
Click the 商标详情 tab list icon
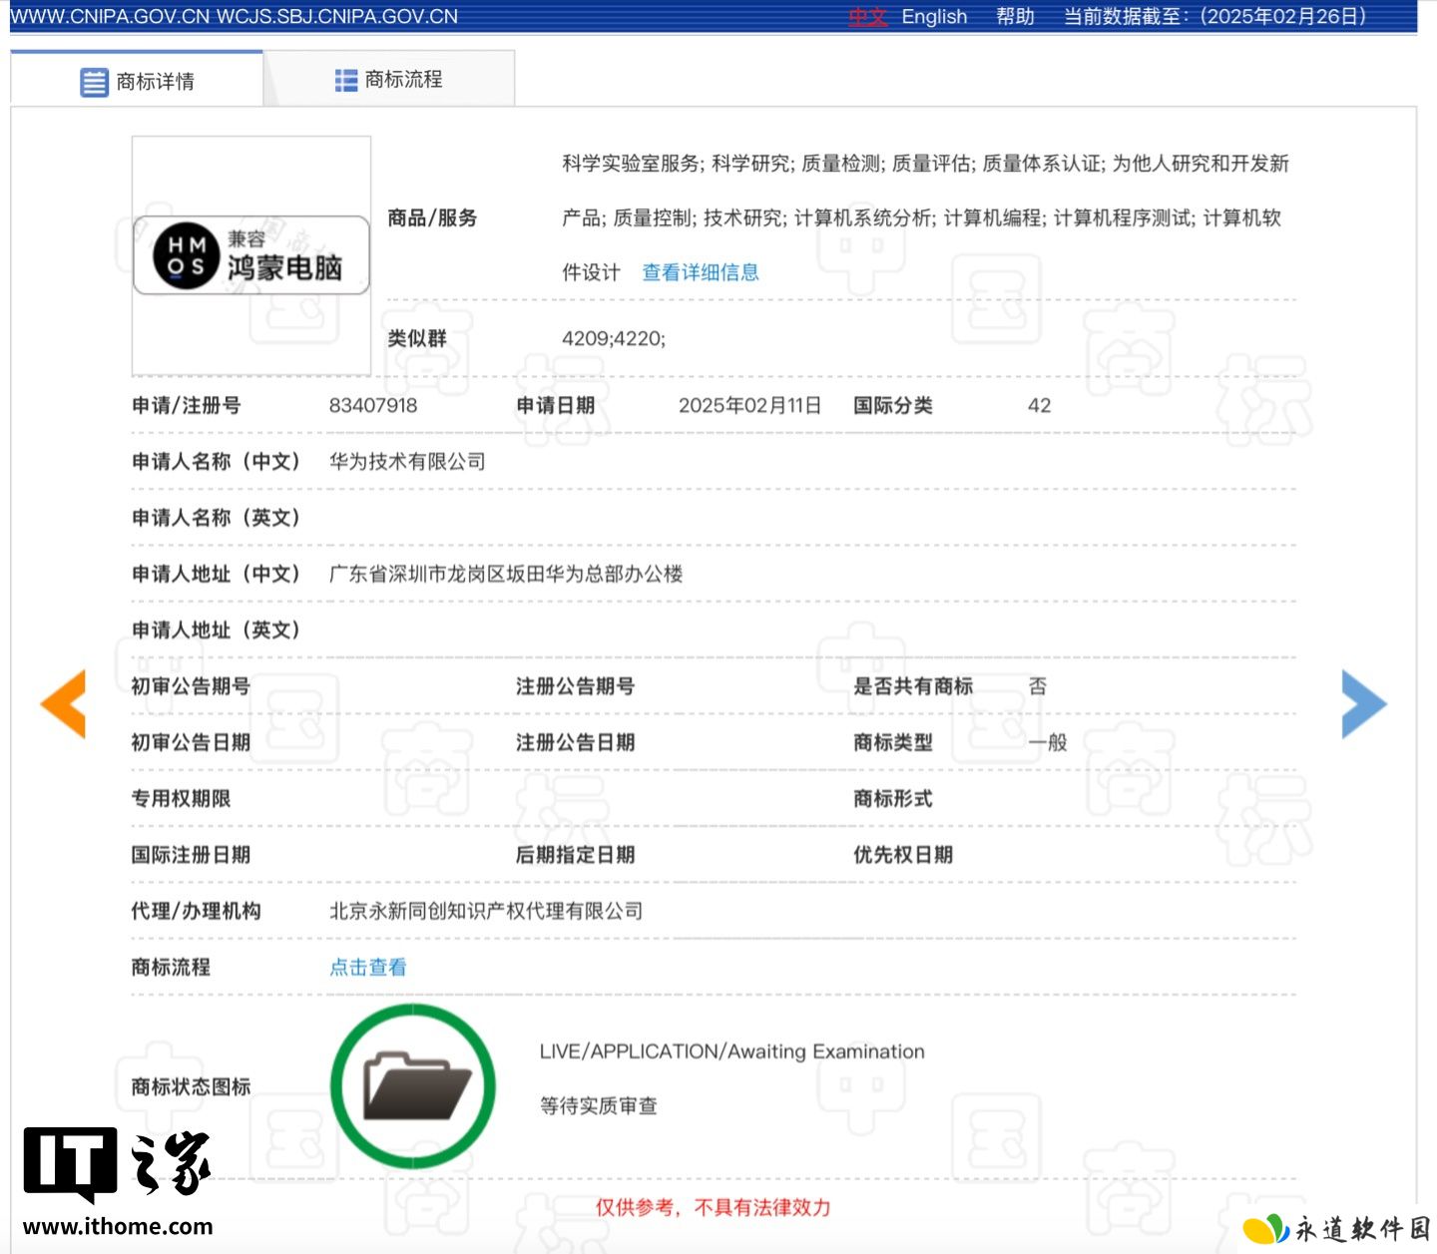point(94,82)
